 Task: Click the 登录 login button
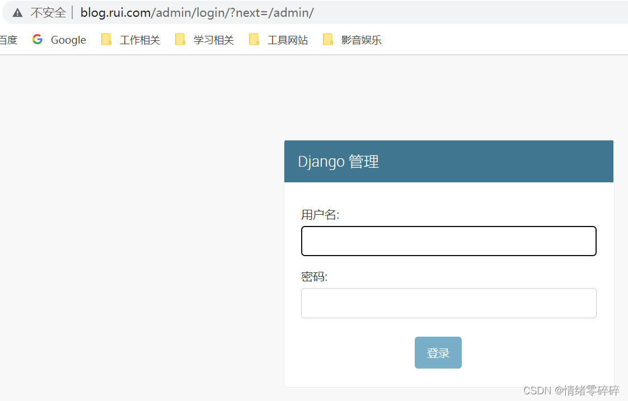pos(438,352)
